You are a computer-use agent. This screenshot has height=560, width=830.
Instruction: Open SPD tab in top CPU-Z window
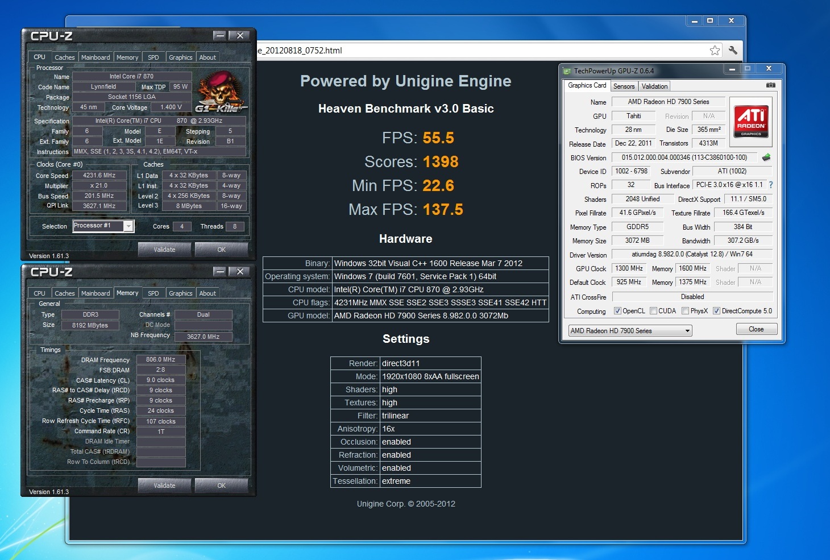(x=153, y=57)
